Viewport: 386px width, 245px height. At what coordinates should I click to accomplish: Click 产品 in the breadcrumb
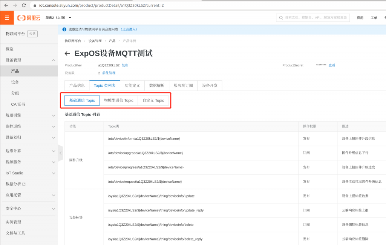tap(112, 41)
